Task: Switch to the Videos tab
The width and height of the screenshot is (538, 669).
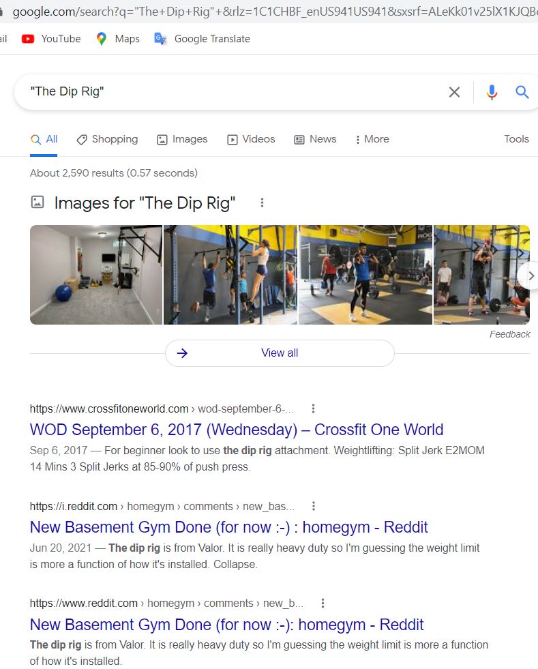Action: tap(251, 139)
